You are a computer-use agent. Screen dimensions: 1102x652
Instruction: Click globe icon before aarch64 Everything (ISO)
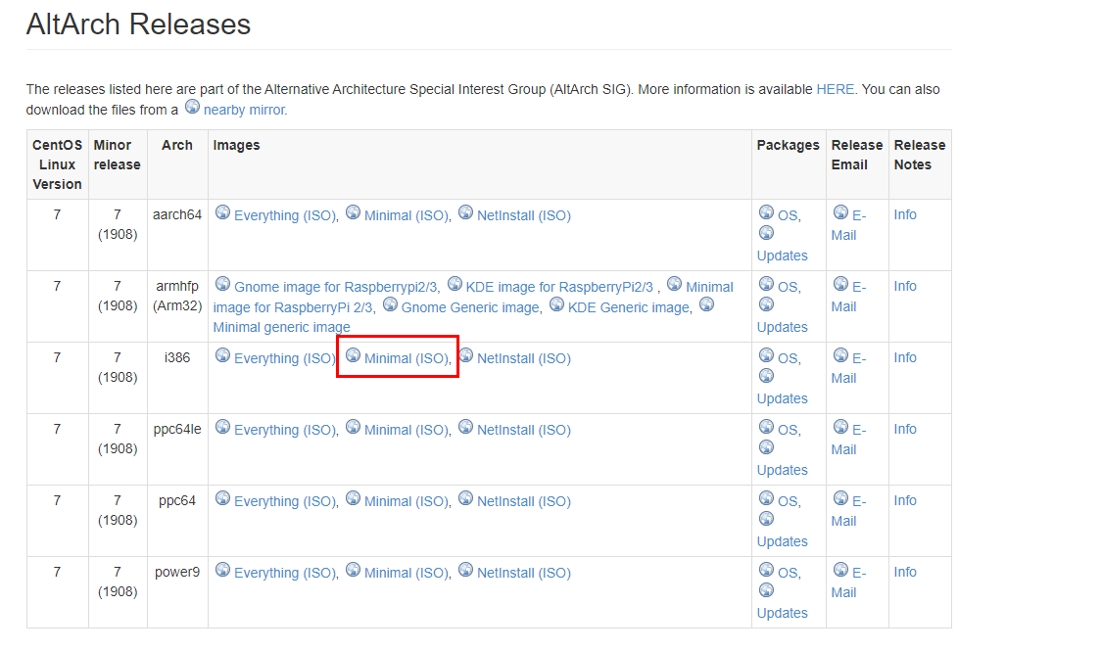click(222, 212)
